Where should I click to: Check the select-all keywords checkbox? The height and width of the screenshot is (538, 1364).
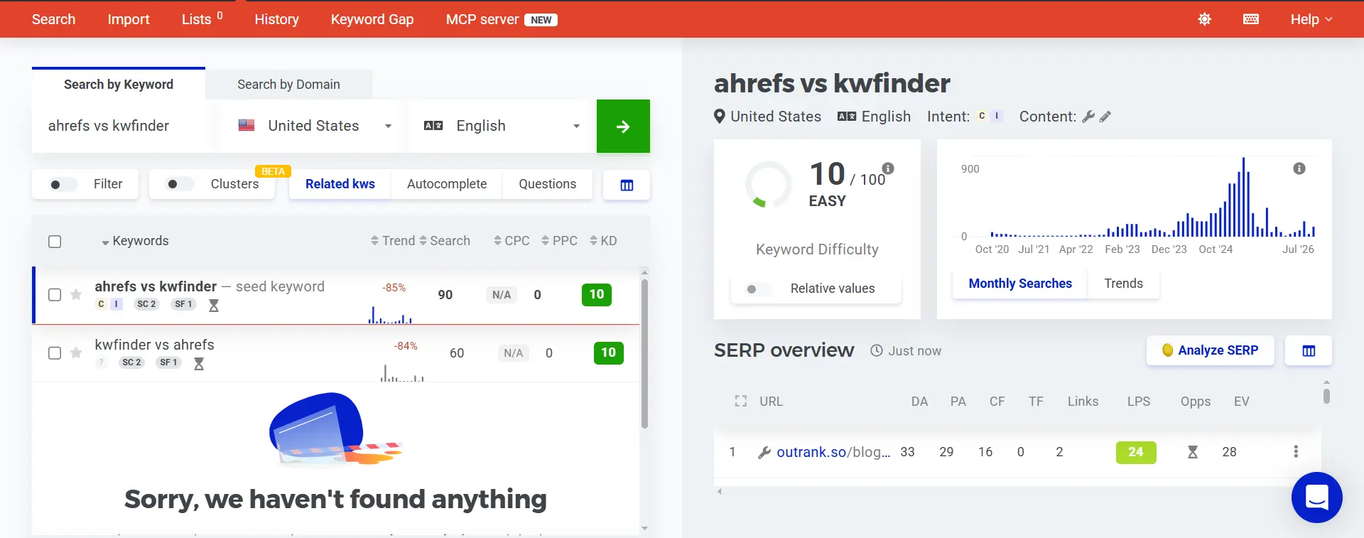tap(55, 242)
